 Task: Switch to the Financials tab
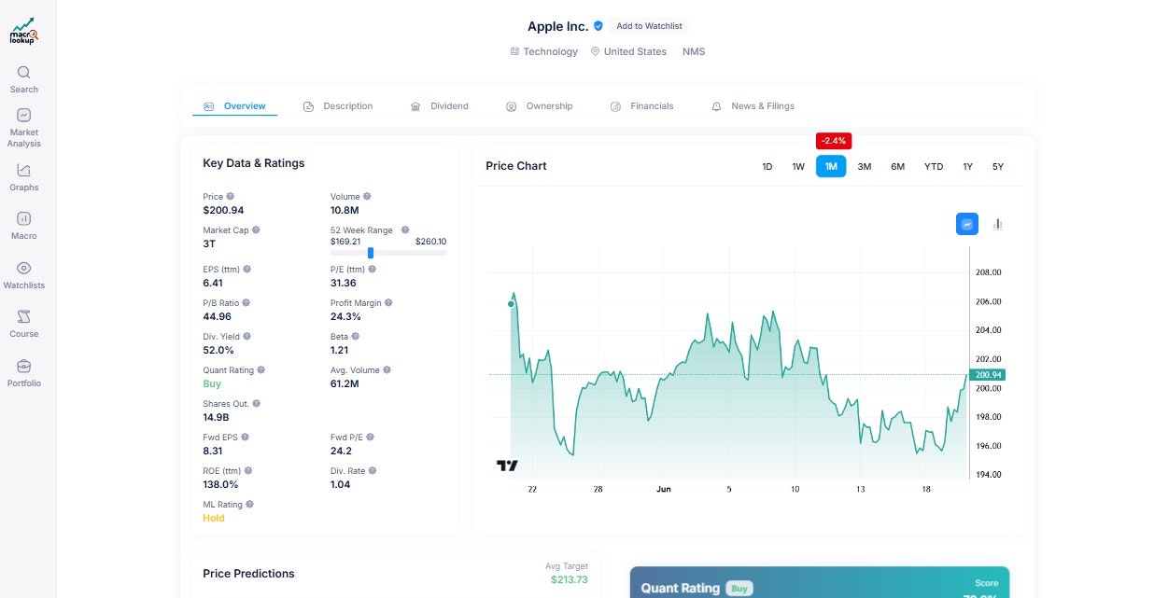point(641,106)
